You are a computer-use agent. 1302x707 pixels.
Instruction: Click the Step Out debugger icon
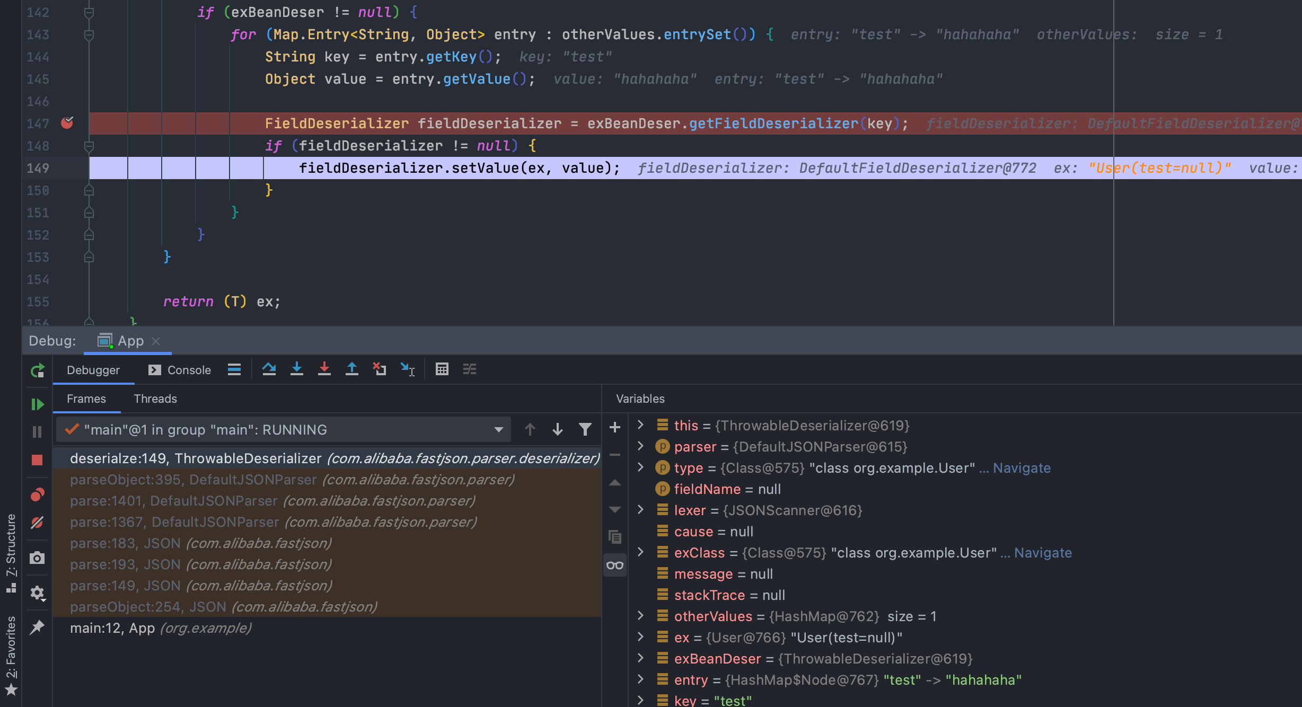pos(352,369)
